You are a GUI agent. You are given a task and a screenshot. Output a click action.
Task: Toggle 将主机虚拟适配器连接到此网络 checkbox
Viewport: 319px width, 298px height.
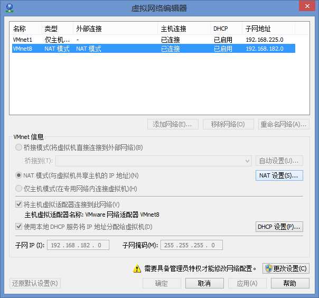(x=18, y=204)
